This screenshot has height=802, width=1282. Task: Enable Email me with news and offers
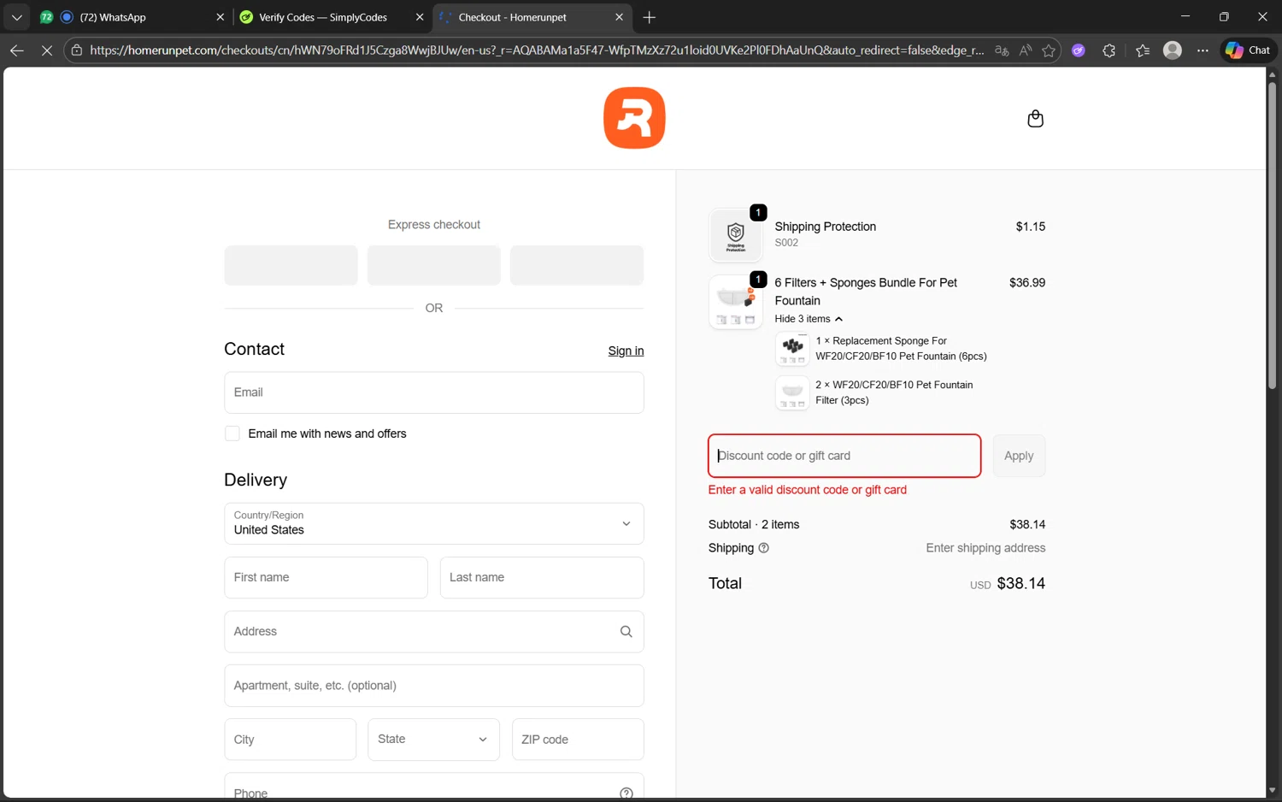pos(232,433)
